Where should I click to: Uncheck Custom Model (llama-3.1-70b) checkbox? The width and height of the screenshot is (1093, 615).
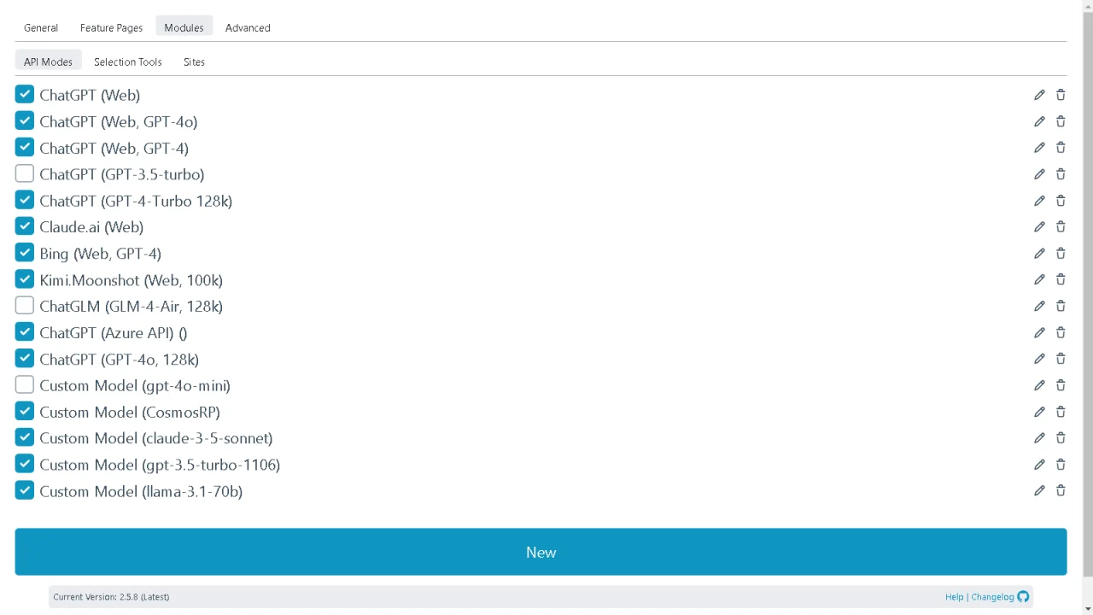pos(24,490)
